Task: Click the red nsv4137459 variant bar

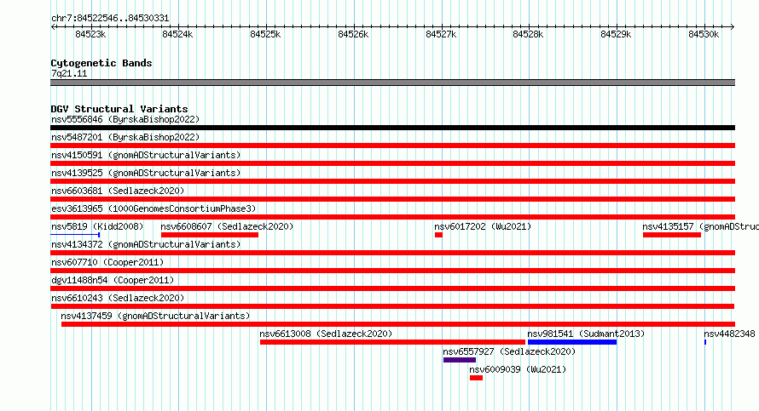Action: click(x=398, y=324)
